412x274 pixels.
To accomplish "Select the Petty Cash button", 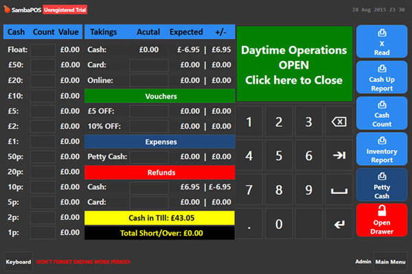I will pyautogui.click(x=382, y=184).
